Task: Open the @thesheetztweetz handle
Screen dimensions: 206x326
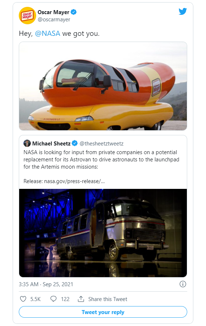Action: pos(102,143)
